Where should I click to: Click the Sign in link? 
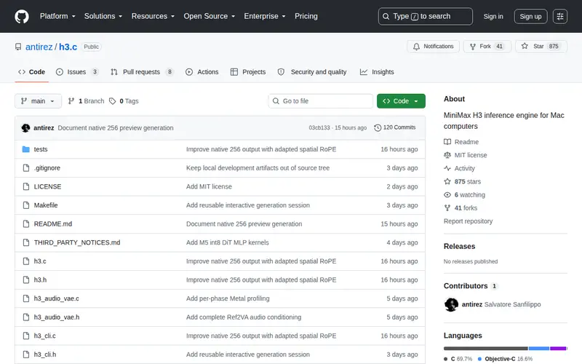493,16
